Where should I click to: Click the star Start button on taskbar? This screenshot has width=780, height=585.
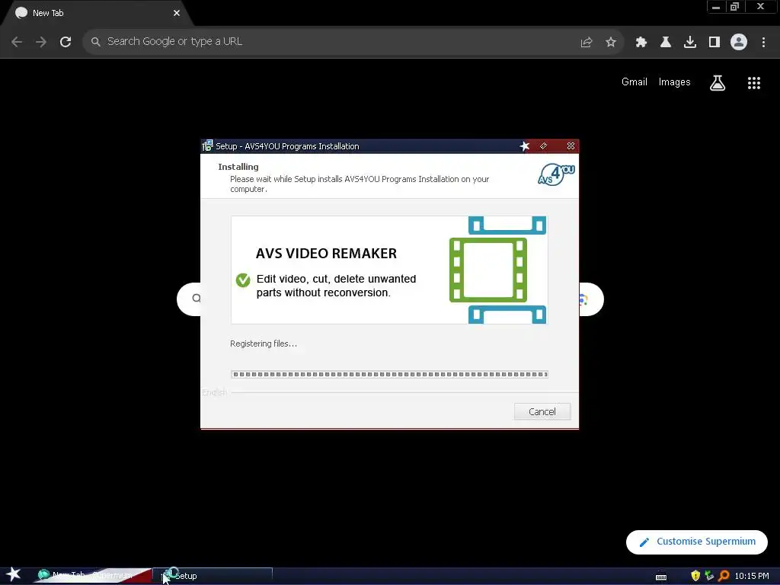tap(14, 574)
